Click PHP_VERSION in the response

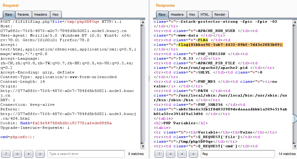click(212, 54)
